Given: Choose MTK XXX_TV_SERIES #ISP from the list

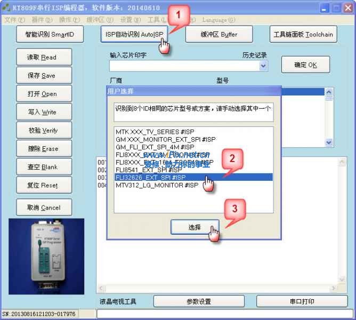Looking at the screenshot, I should (157, 132).
